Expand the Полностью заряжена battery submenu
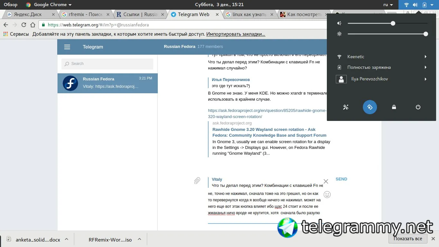Viewport: 439px width, 247px height. 426,67
